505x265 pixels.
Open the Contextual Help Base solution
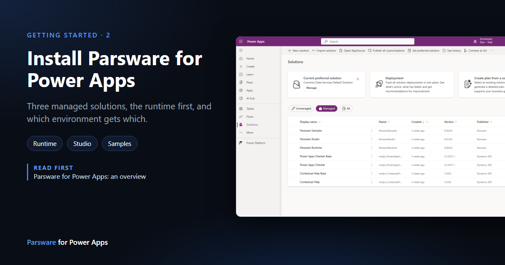tap(313, 174)
